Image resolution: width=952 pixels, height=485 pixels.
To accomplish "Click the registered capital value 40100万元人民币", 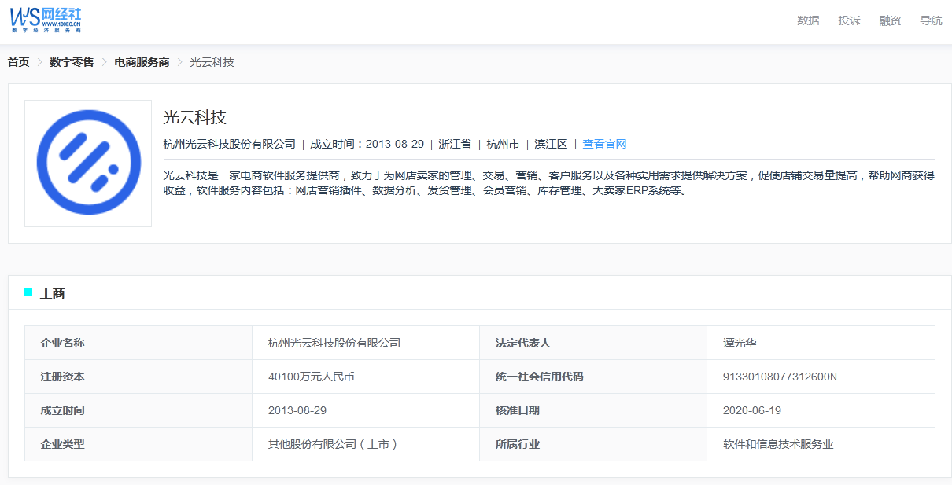I will tap(311, 377).
